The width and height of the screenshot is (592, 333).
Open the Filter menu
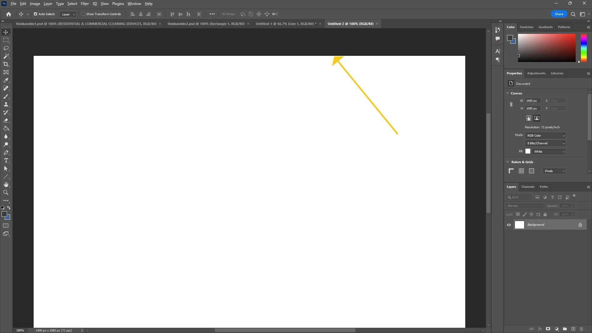(x=84, y=4)
